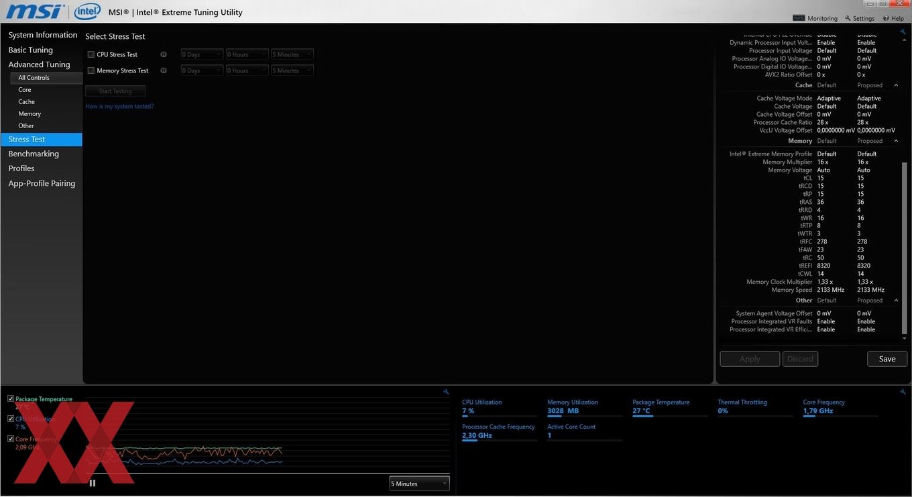
Task: Pause the monitoring graph
Action: pos(93,483)
